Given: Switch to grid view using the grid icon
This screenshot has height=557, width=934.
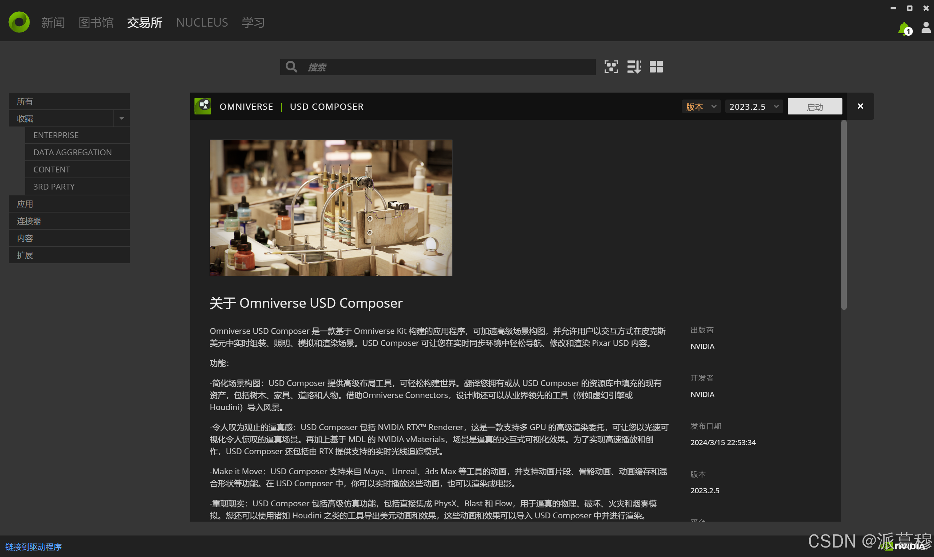Looking at the screenshot, I should [656, 67].
